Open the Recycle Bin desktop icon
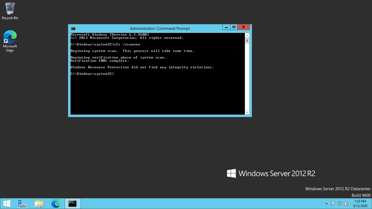 (10, 11)
